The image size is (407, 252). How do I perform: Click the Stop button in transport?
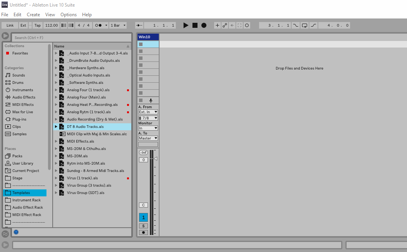coord(195,26)
